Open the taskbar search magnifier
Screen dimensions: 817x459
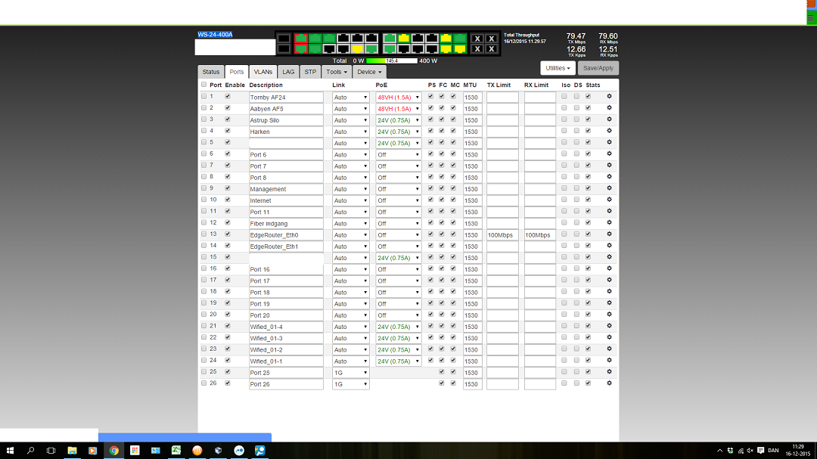click(x=31, y=450)
